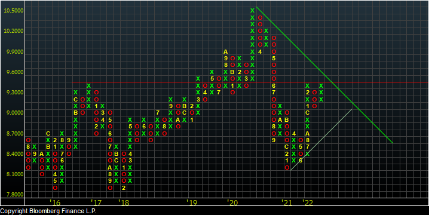Click the 10.2000 price axis label
The width and height of the screenshot is (429, 215).
point(13,31)
